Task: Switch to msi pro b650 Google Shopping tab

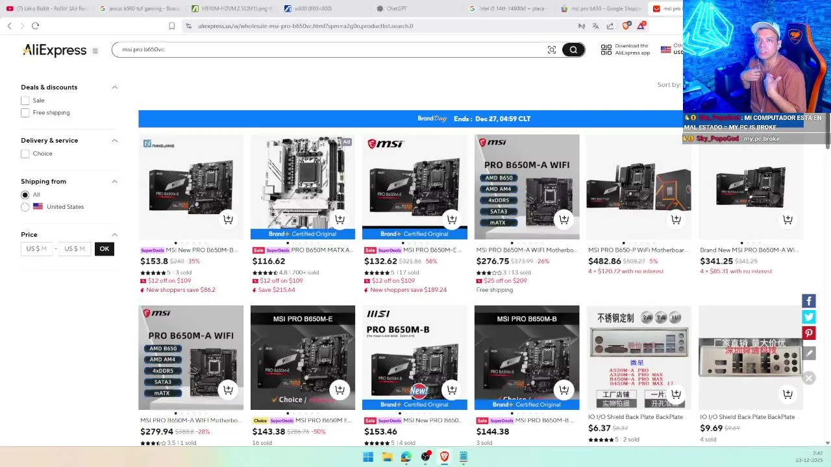Action: click(601, 8)
